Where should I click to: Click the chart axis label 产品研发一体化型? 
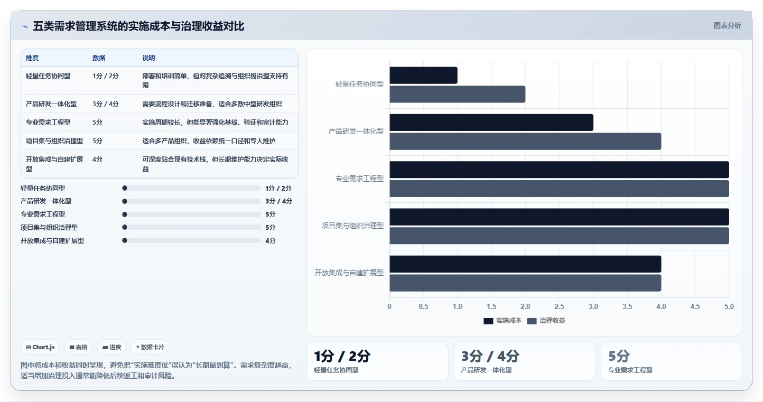tap(356, 131)
